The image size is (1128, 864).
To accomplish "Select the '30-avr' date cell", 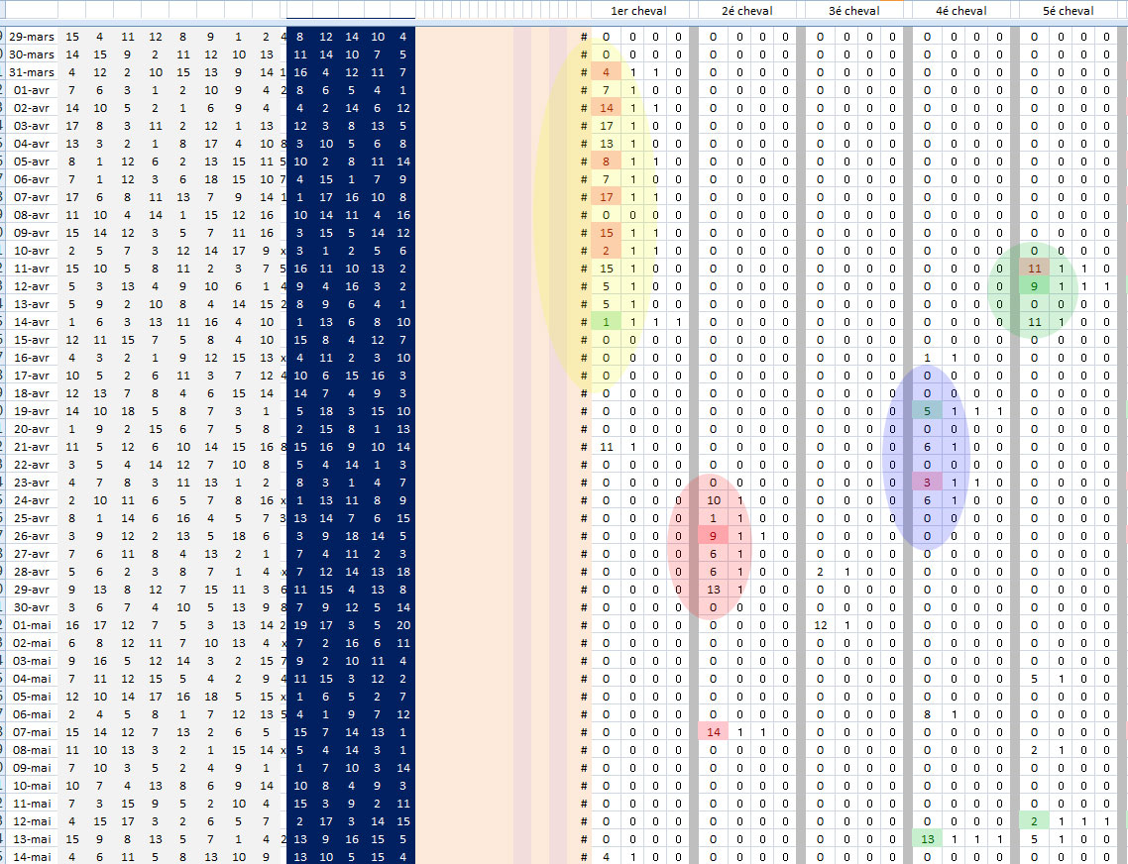I will 32,608.
